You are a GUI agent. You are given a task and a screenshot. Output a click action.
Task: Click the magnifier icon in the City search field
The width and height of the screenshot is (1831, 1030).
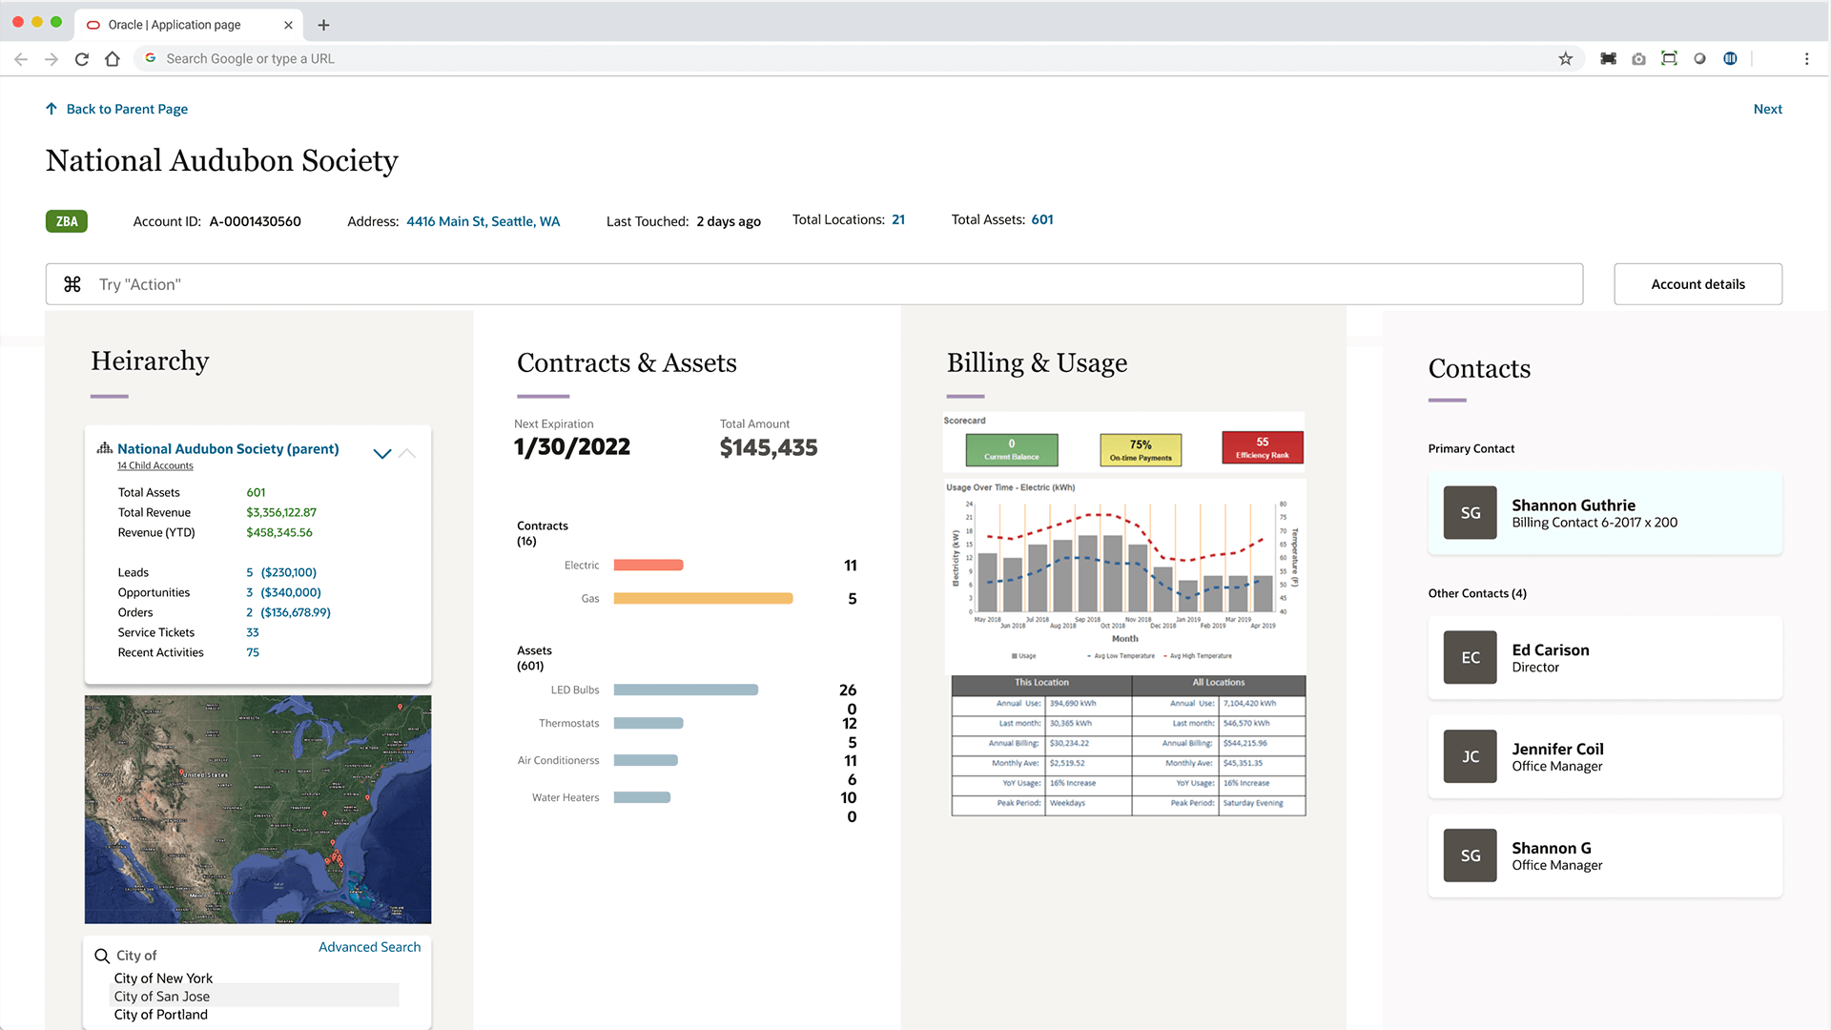tap(101, 955)
